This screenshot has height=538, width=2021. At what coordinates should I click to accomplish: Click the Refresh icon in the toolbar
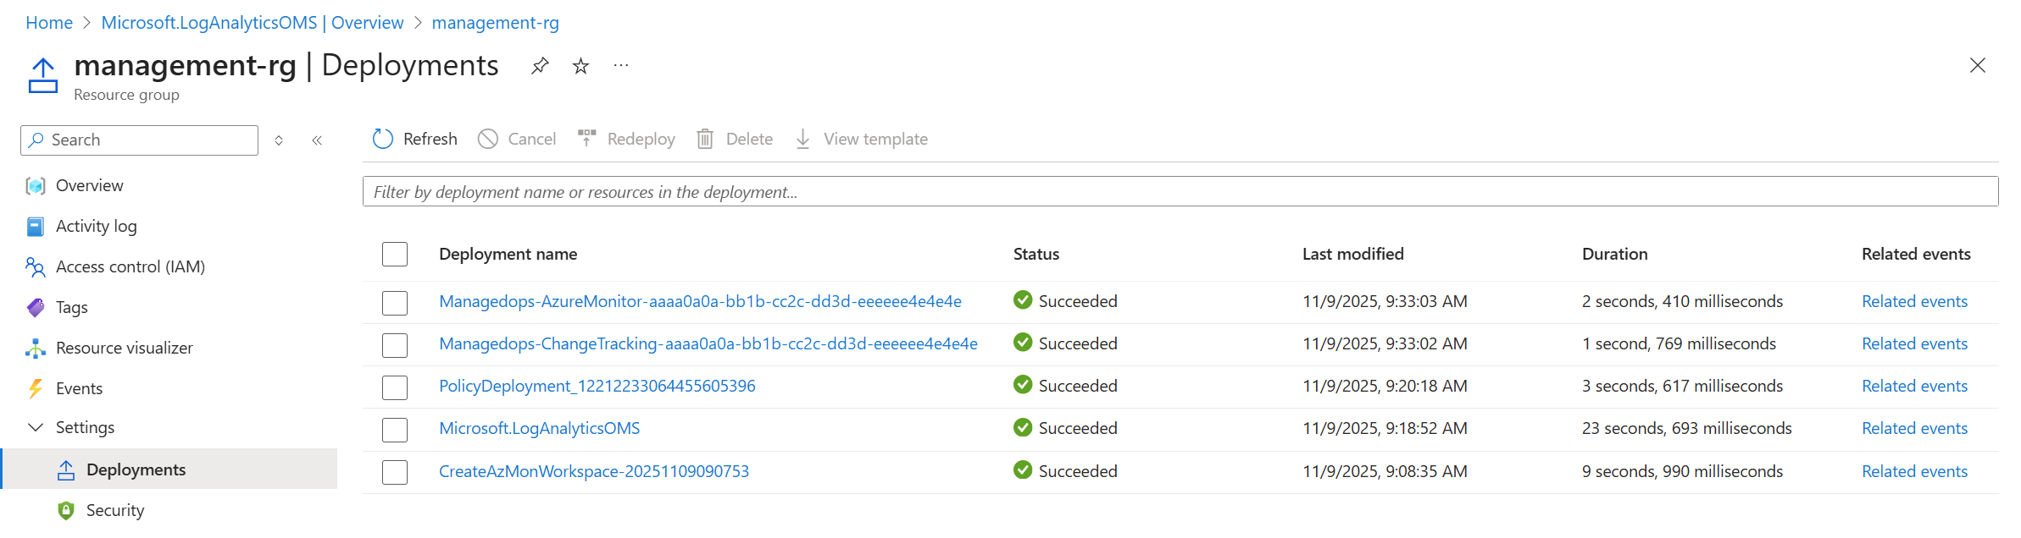[x=383, y=139]
